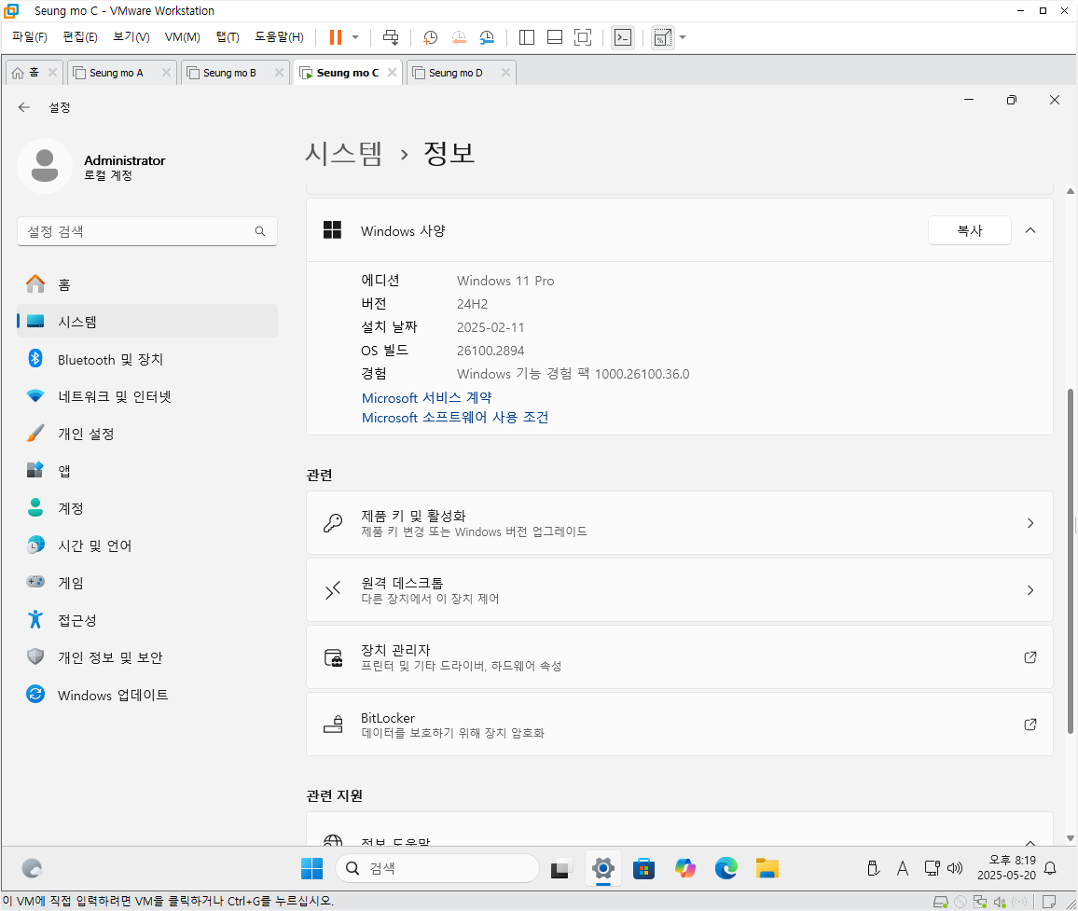Collapse the Windows 사양 section

1030,230
